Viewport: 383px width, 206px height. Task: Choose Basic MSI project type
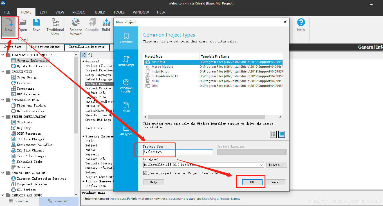(x=158, y=62)
